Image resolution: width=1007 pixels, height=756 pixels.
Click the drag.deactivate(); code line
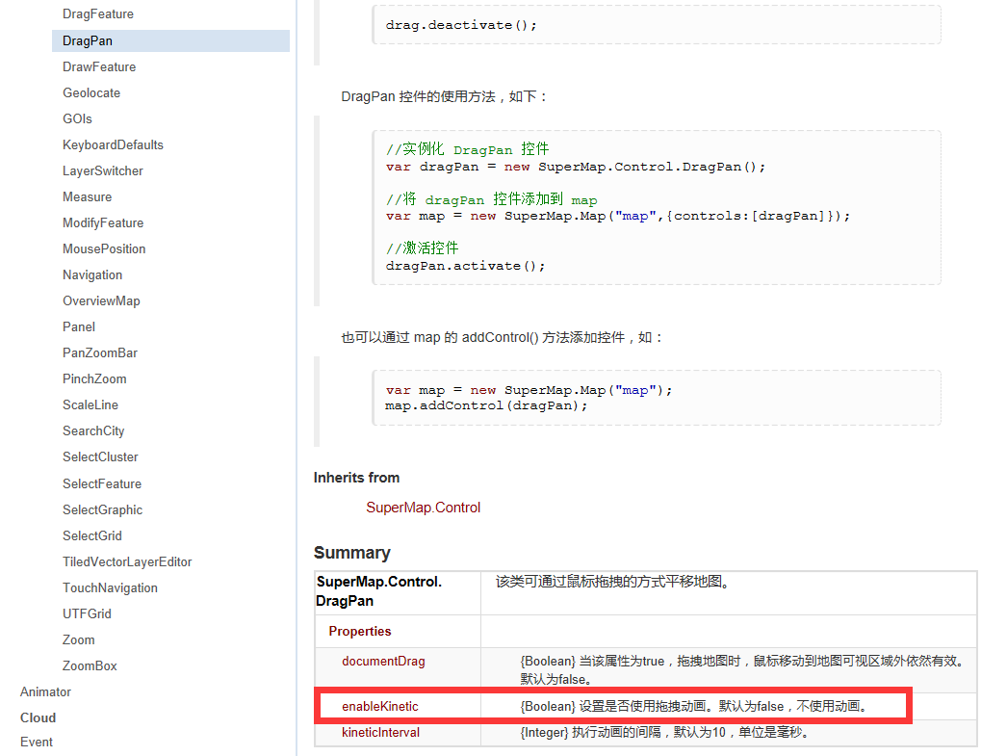461,25
